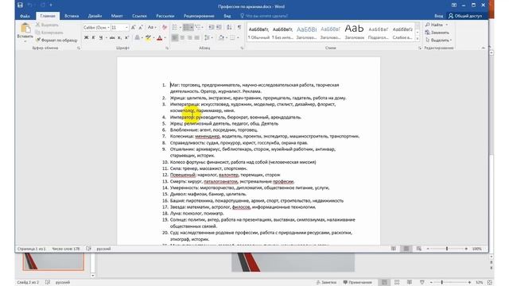The height and width of the screenshot is (286, 509).
Task: Toggle bold (Ж) formatting
Action: pyautogui.click(x=87, y=38)
